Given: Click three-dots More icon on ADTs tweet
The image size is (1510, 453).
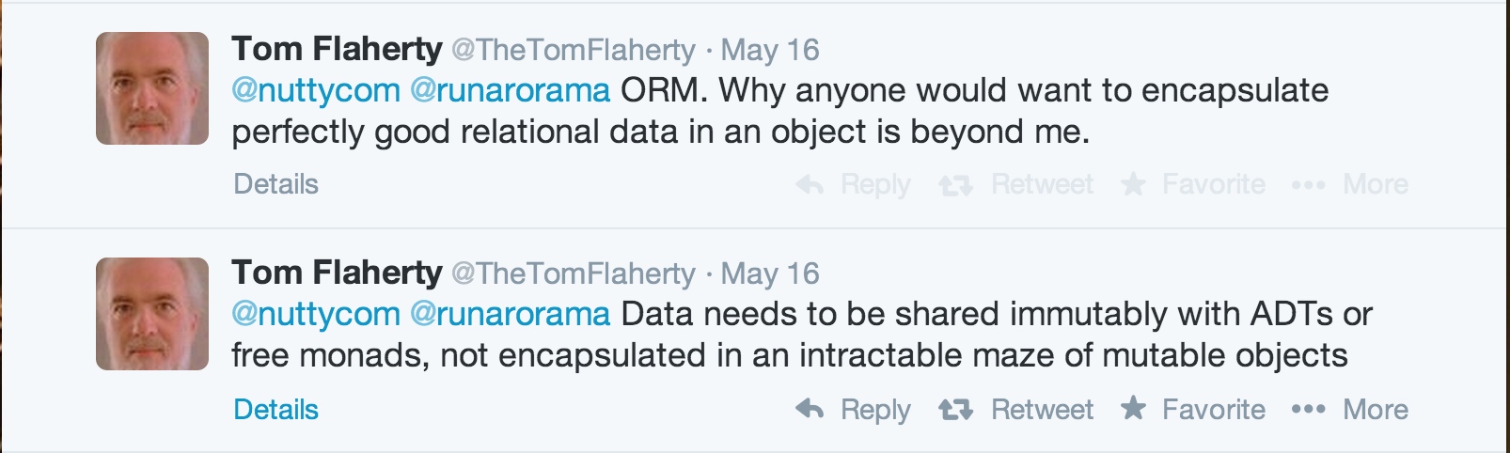Looking at the screenshot, I should pyautogui.click(x=1308, y=410).
